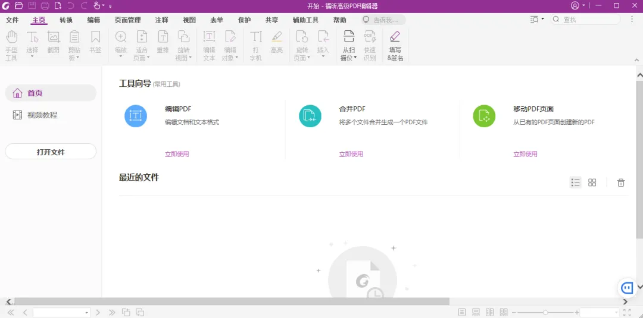
Task: Click in the 查找 search field
Action: (585, 19)
